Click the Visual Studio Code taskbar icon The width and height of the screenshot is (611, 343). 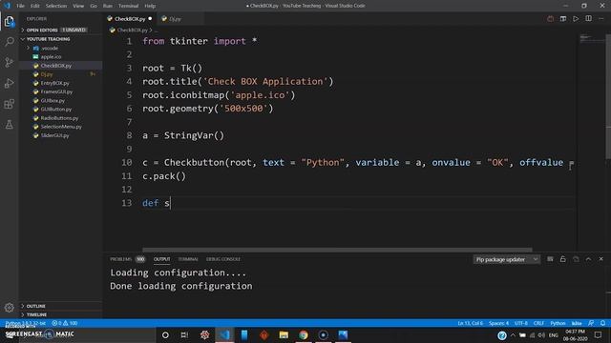[224, 334]
